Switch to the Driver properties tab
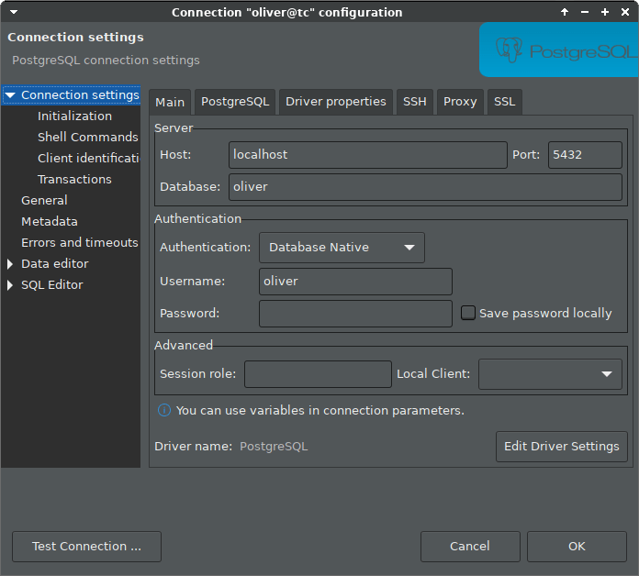The image size is (639, 576). [x=335, y=101]
